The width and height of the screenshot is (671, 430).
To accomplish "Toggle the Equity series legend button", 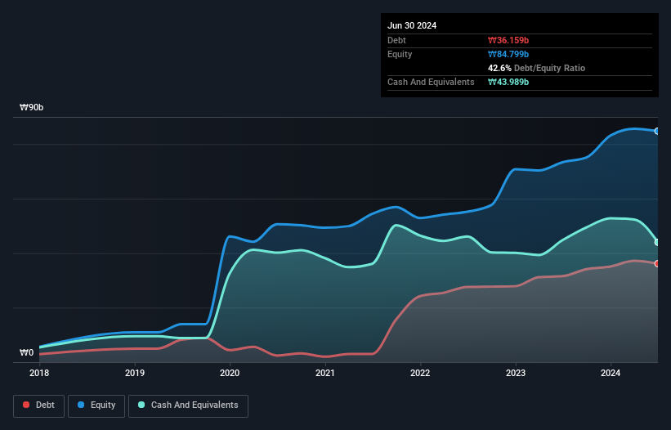I will click(96, 405).
